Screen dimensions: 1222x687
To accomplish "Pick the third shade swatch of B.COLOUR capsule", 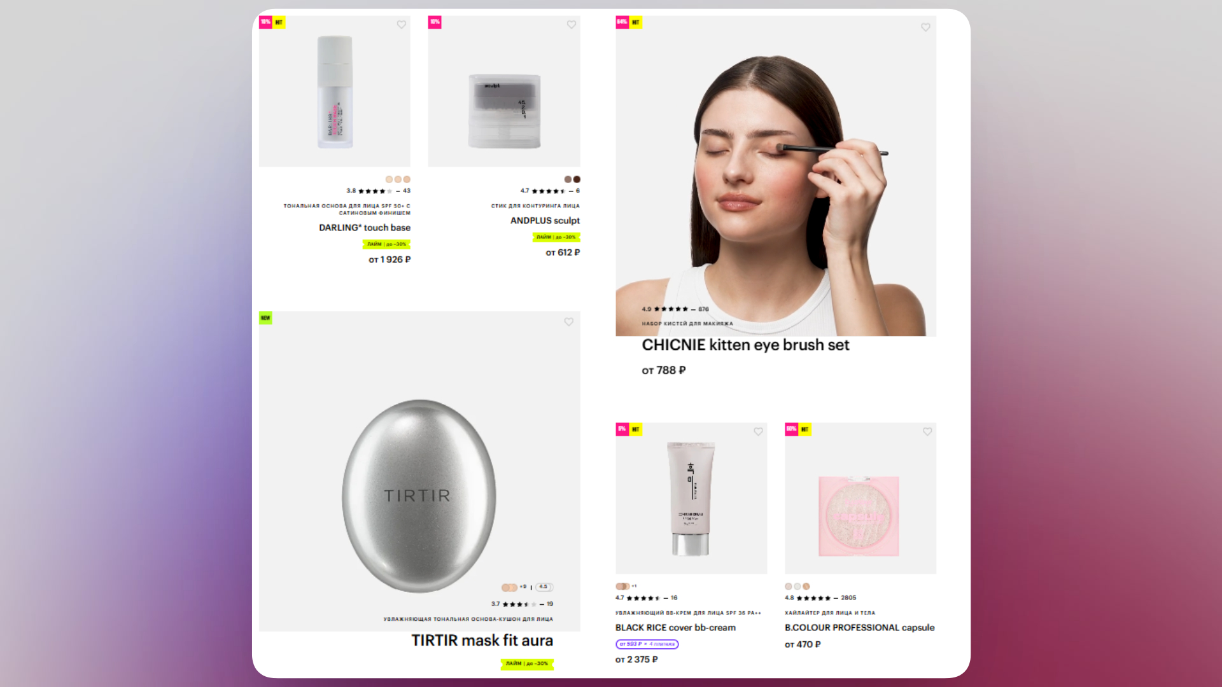I will (x=806, y=586).
